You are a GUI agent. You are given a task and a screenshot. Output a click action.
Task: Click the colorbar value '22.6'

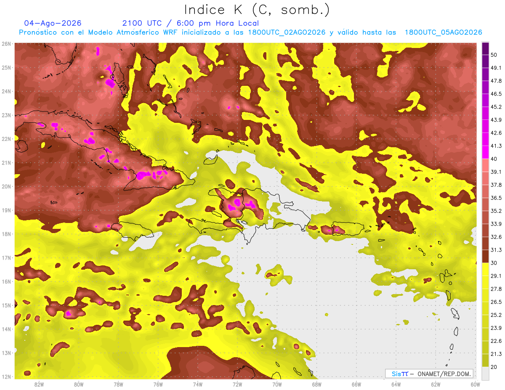coord(496,341)
